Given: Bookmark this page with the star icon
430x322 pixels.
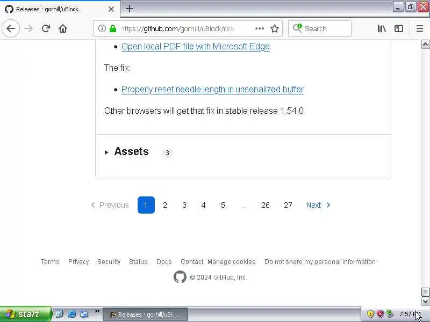Looking at the screenshot, I should [x=275, y=28].
